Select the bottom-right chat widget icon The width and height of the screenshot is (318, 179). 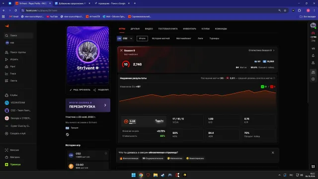point(313,167)
